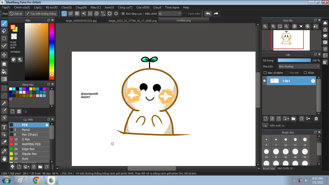Enable Bảo vệ alpha checkbox
Image resolution: width=329 pixels, height=185 pixels.
click(x=265, y=73)
